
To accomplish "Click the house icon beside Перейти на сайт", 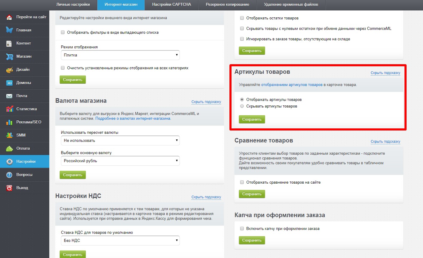I will click(10, 17).
